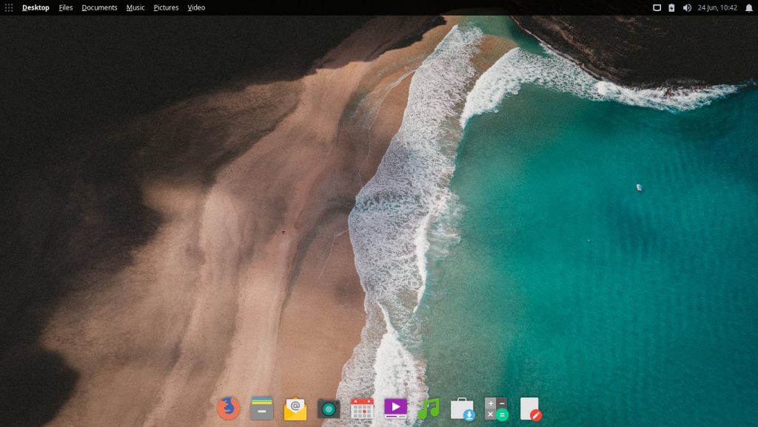Viewport: 758px width, 427px height.
Task: Open the software store bag icon
Action: click(463, 409)
